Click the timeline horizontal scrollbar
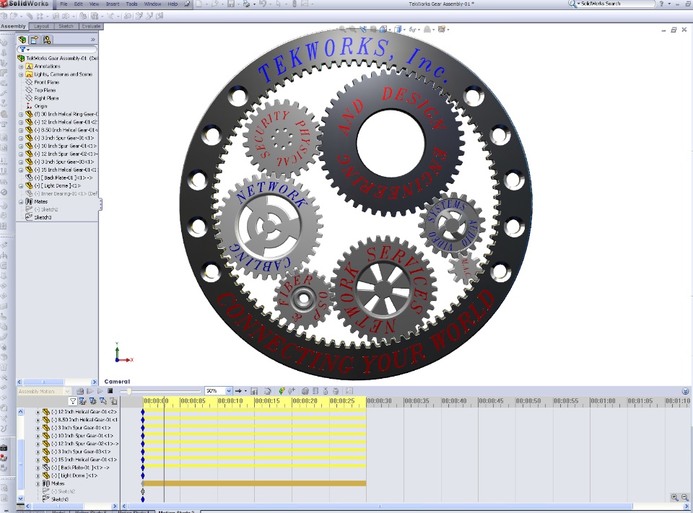 tap(380, 507)
